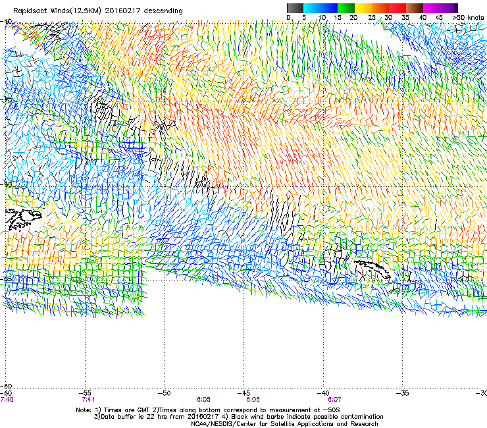487x428 pixels.
Task: Click the -55 latitude axis label
Action: 5,279
